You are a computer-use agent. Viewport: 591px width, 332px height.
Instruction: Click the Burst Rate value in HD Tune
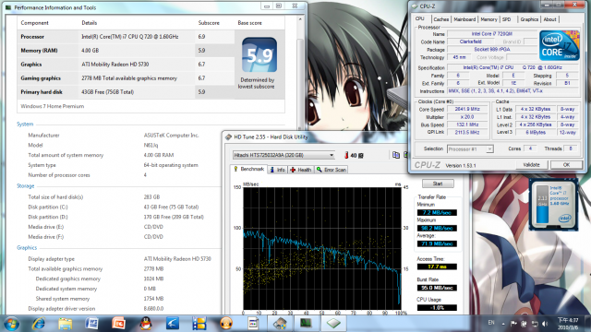(437, 288)
